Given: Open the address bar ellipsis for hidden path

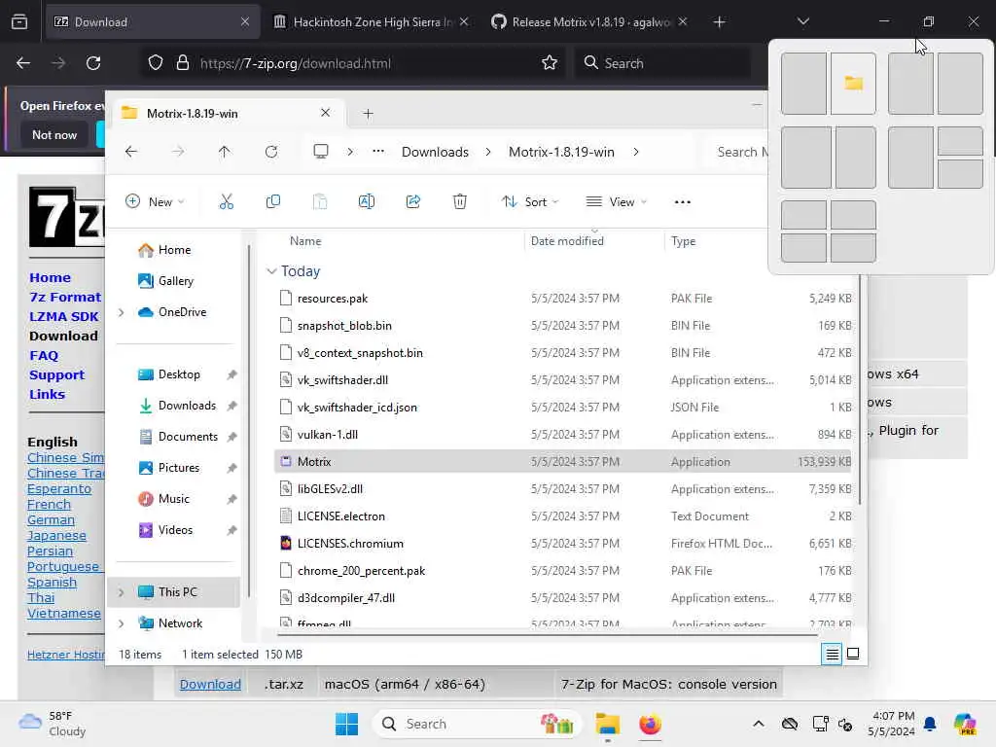Looking at the screenshot, I should 378,151.
